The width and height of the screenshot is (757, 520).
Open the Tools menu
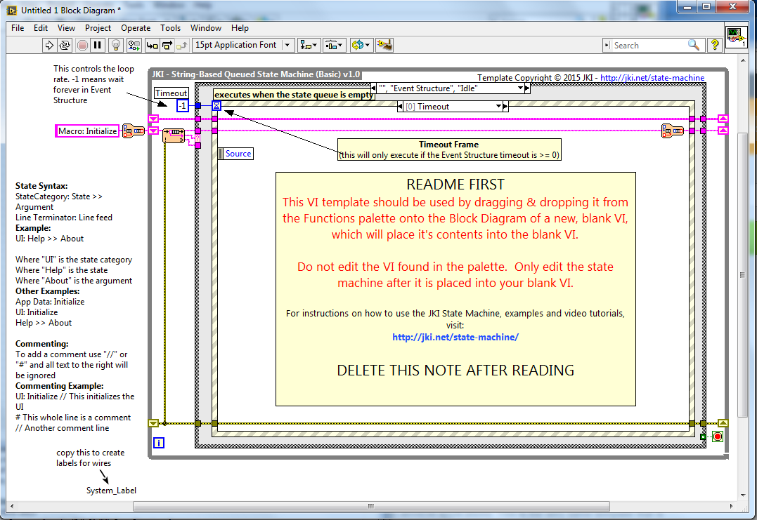[x=170, y=28]
